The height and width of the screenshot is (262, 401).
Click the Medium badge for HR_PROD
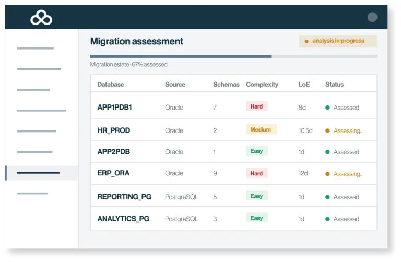pos(261,129)
